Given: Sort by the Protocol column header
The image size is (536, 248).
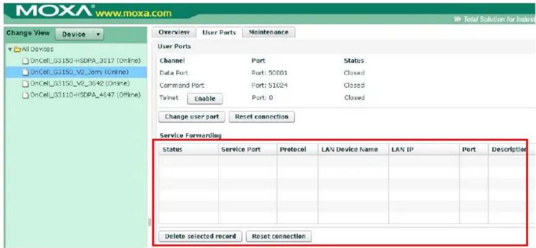Looking at the screenshot, I should point(297,150).
